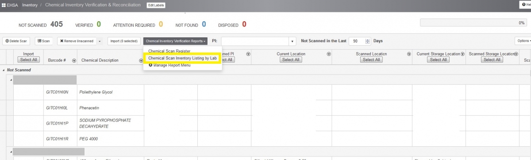This screenshot has width=531, height=160.
Task: Open Scanned Storage Location filter icon
Action: (x=516, y=54)
